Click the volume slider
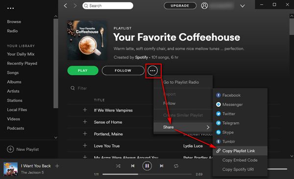The height and width of the screenshot is (179, 294). tap(277, 169)
